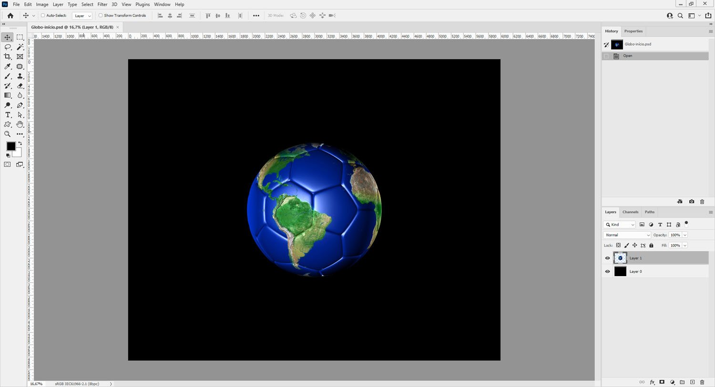The image size is (715, 387).
Task: Open Edit Toolbar three-dots in toolbox
Action: (x=20, y=134)
